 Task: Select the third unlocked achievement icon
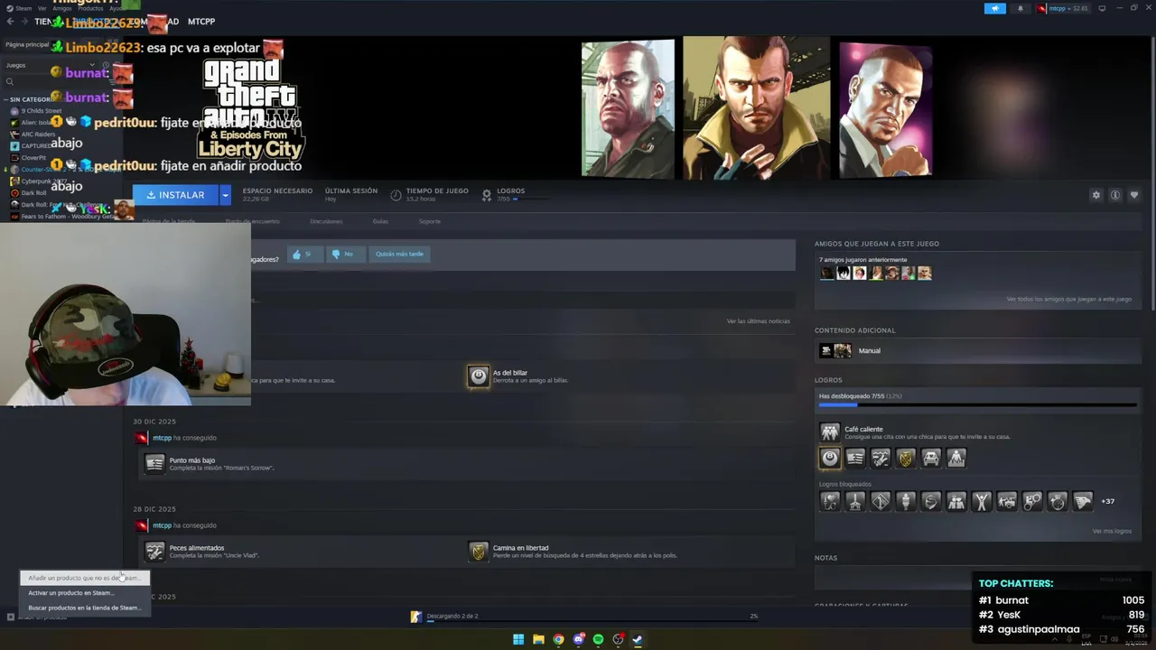coord(880,458)
